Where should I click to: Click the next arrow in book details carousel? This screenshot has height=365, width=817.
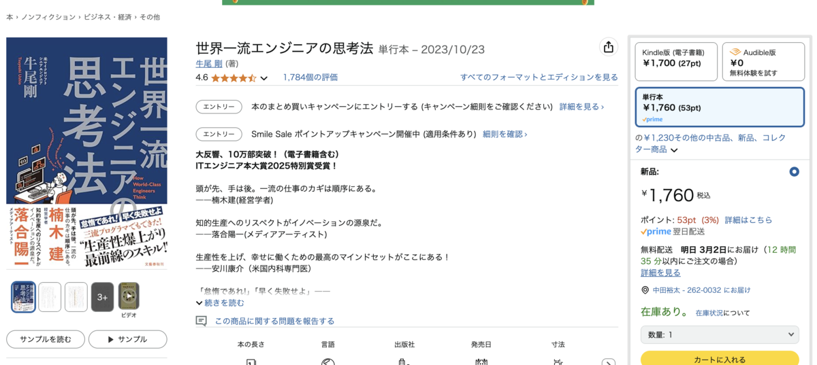[x=609, y=364]
